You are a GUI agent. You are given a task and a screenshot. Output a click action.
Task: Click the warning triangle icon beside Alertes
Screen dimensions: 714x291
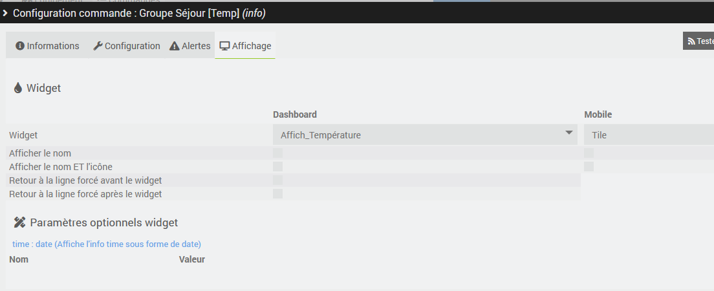click(175, 46)
